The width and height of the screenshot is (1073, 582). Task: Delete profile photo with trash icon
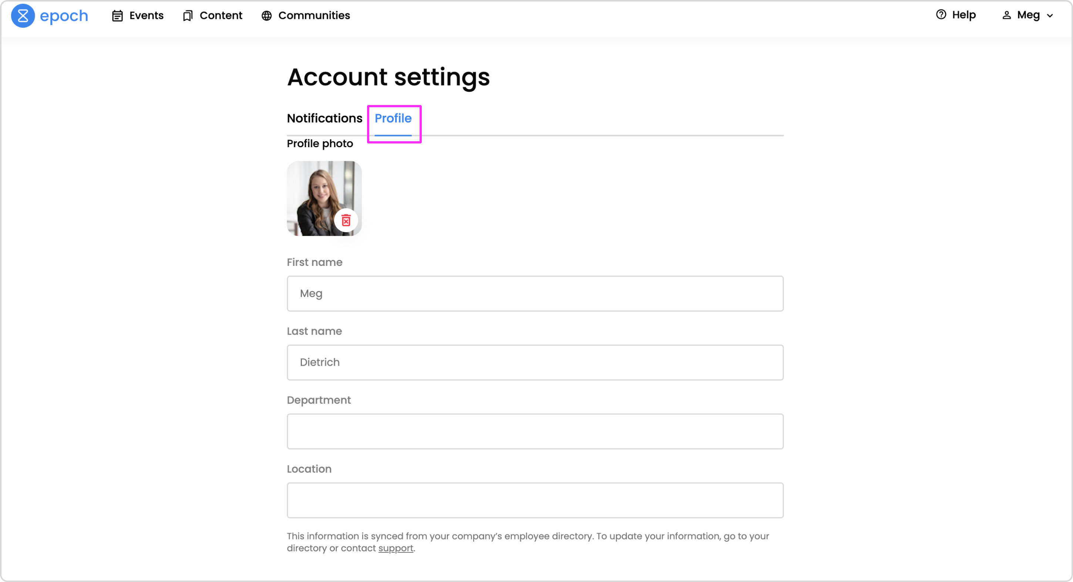point(346,220)
